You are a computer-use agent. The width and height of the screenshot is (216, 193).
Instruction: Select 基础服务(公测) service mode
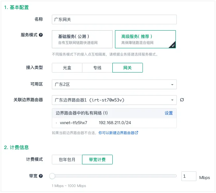click(82, 39)
